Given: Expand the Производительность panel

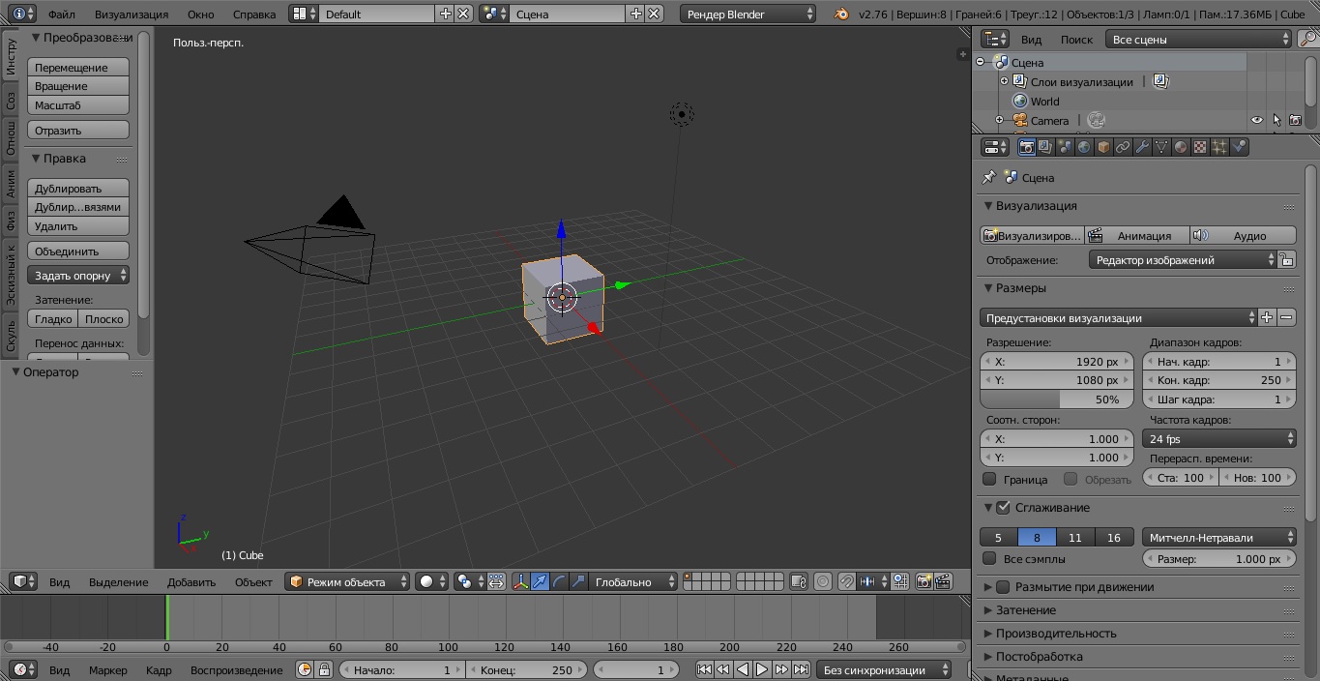Looking at the screenshot, I should point(1056,633).
